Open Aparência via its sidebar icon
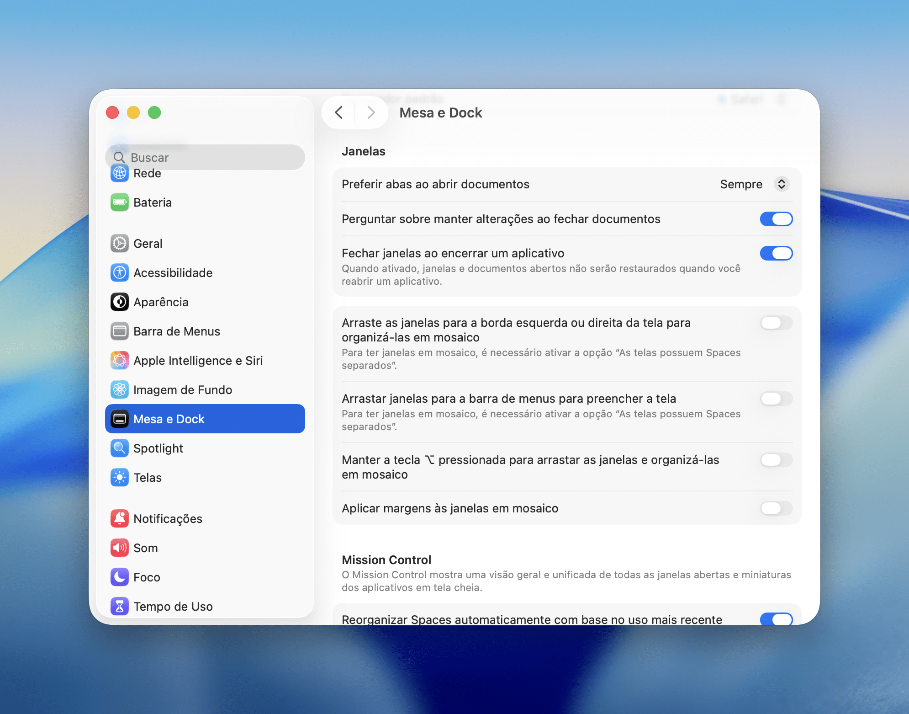Viewport: 909px width, 714px height. [x=120, y=302]
